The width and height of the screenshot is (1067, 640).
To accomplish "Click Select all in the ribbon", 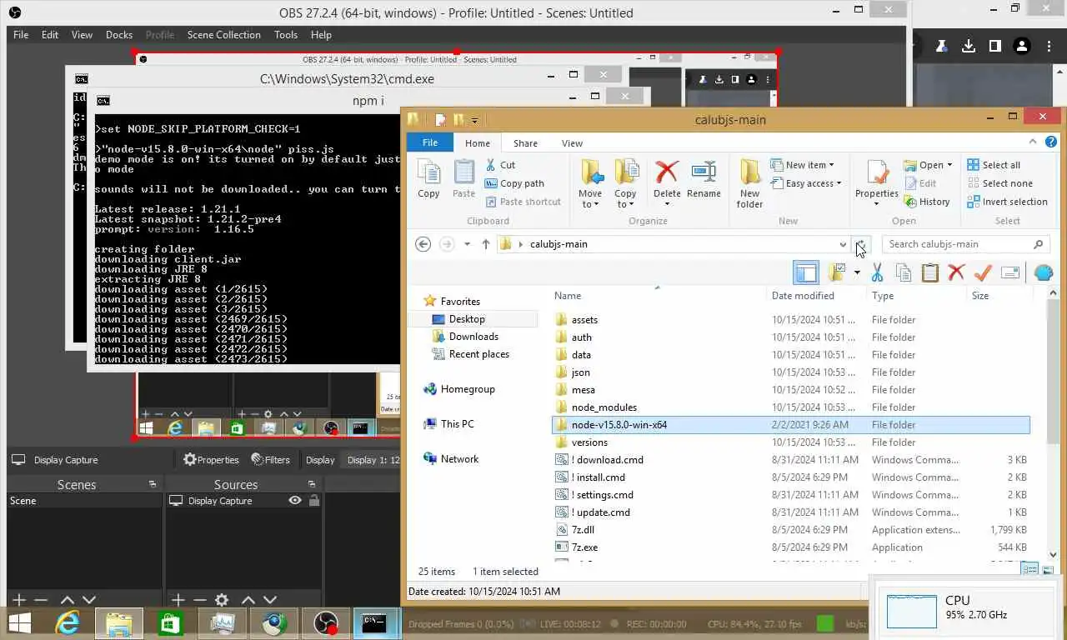I will pyautogui.click(x=994, y=165).
